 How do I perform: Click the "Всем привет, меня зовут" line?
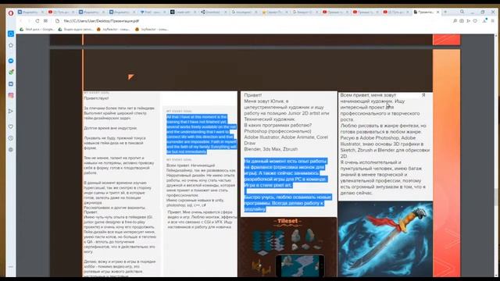tap(368, 95)
